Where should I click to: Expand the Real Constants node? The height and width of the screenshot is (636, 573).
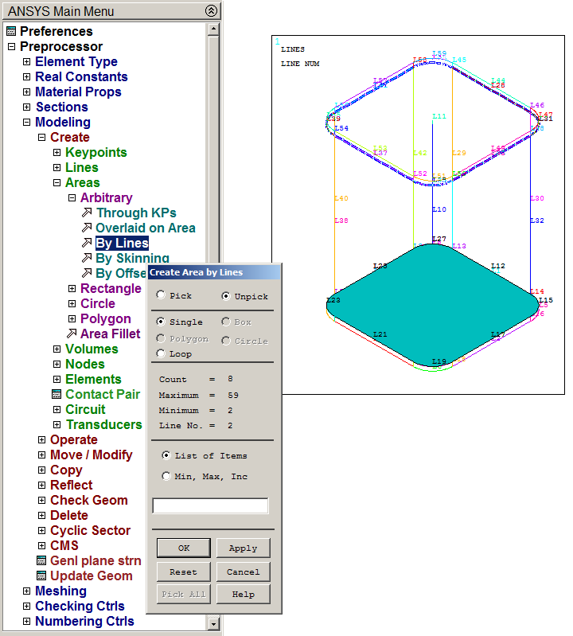pyautogui.click(x=27, y=76)
